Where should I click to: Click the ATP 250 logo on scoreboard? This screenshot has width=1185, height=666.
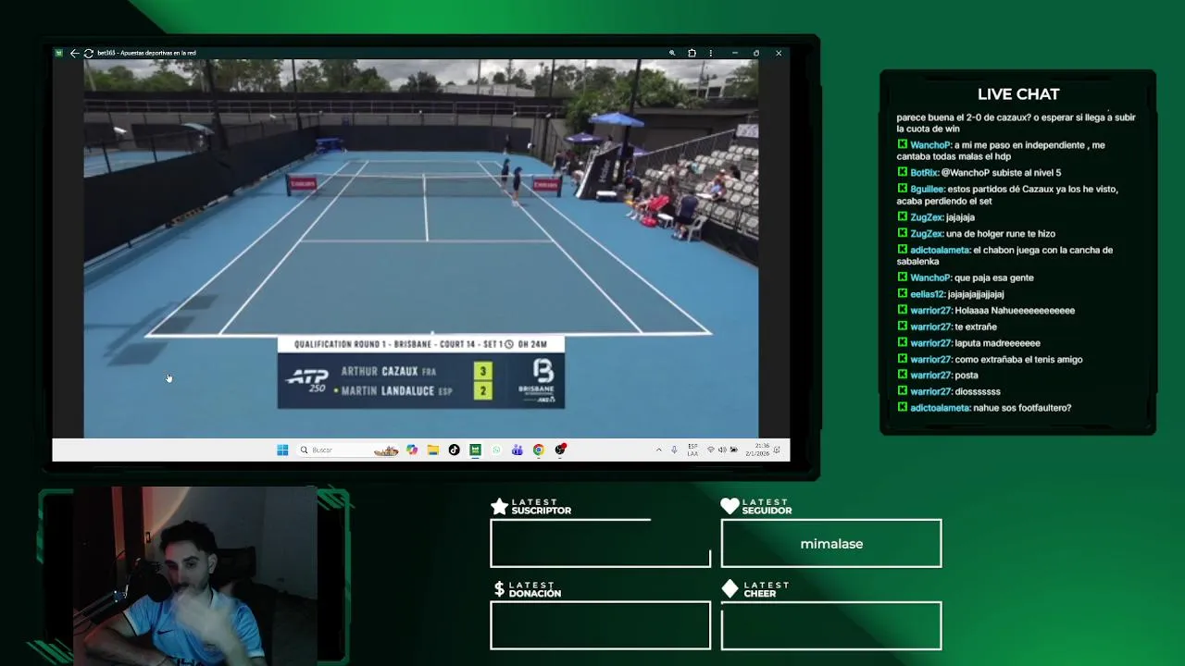coord(306,381)
